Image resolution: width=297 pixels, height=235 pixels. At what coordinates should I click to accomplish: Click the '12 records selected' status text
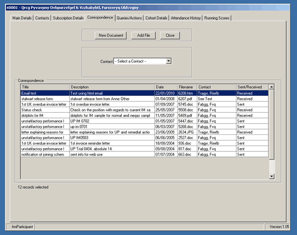[x=33, y=187]
